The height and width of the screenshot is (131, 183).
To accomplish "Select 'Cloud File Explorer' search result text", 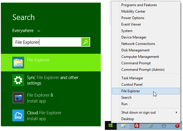I will click(44, 113).
